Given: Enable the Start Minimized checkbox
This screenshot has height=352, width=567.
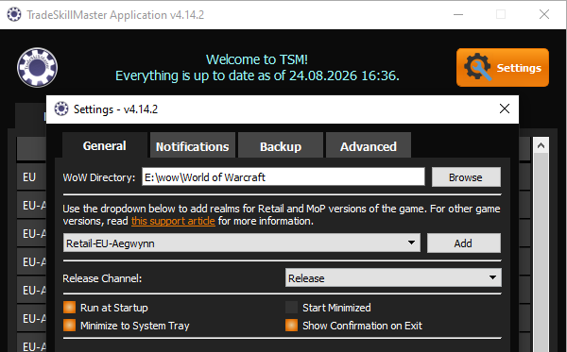Looking at the screenshot, I should point(291,308).
